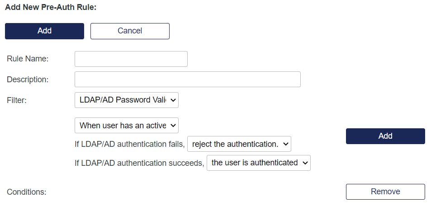Screen dimensions: 431x206
Task: Click the 'Add New Pre-Auth Rule:' heading
Action: tap(51, 8)
